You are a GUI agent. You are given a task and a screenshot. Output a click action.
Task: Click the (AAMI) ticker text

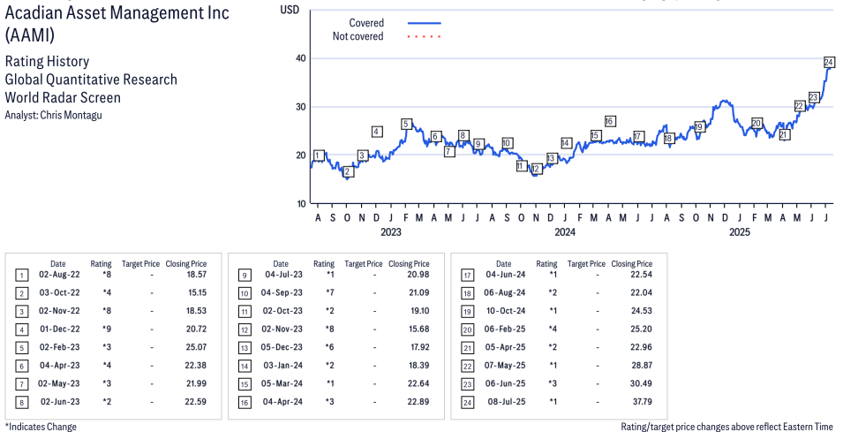coord(29,35)
